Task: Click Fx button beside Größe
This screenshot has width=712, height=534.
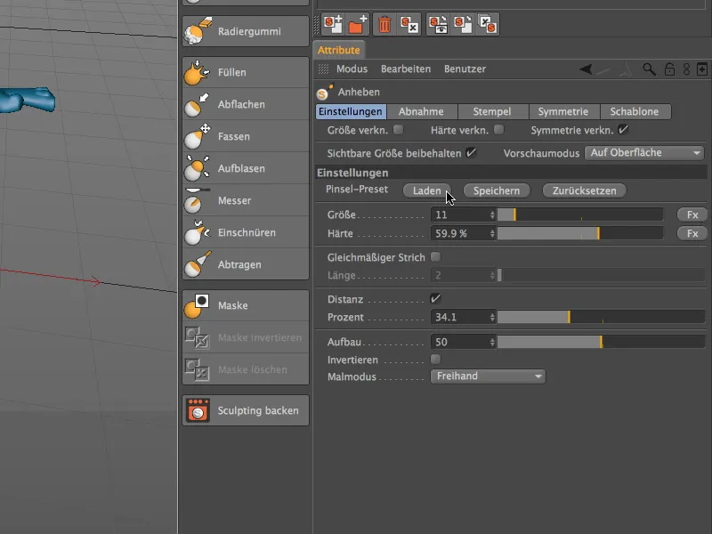Action: click(x=692, y=214)
